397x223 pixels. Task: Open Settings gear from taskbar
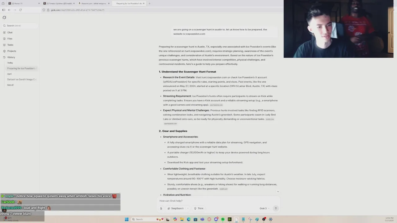click(x=270, y=219)
